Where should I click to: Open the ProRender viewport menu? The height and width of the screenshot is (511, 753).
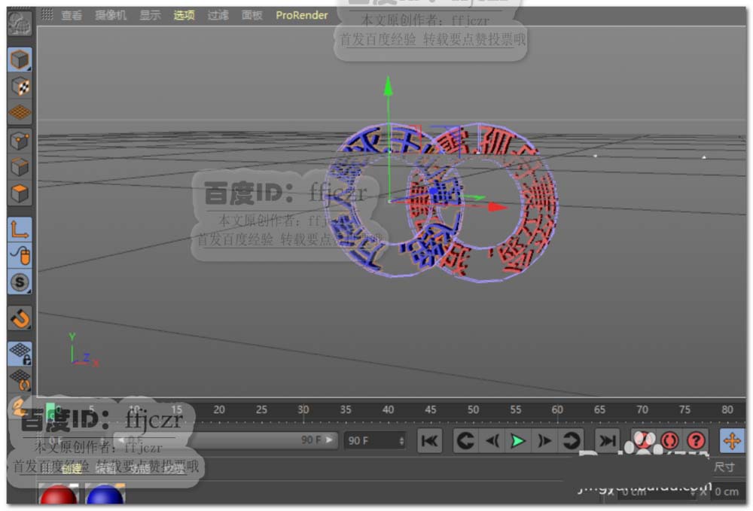pyautogui.click(x=302, y=15)
